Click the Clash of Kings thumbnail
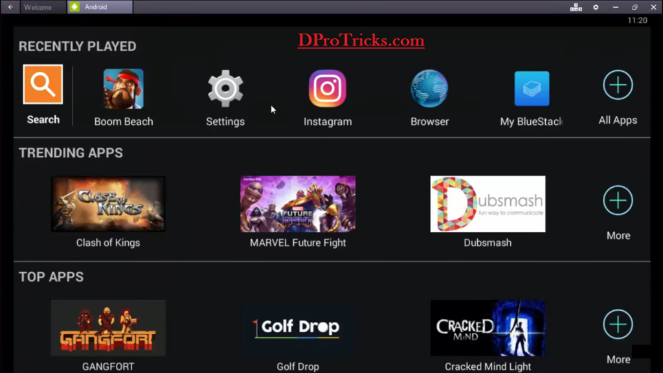The height and width of the screenshot is (373, 663). tap(108, 204)
